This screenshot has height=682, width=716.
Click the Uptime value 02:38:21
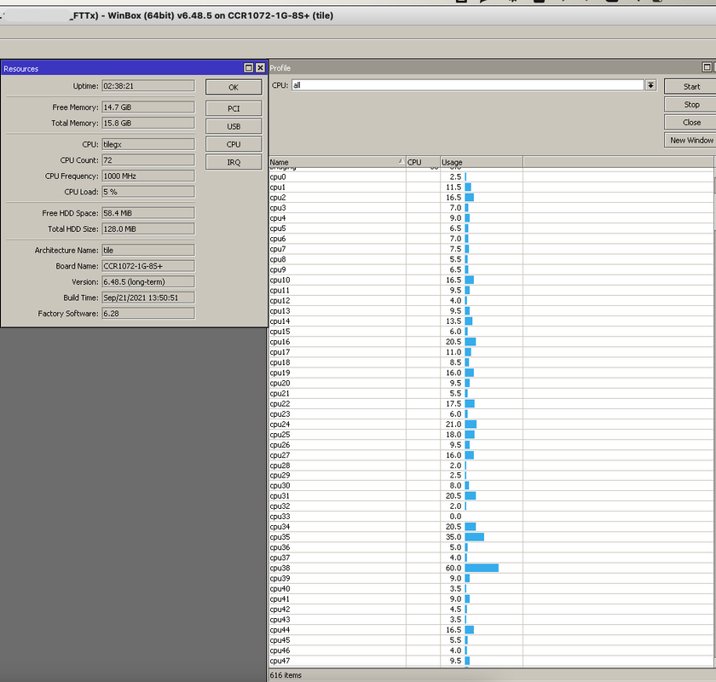[148, 86]
